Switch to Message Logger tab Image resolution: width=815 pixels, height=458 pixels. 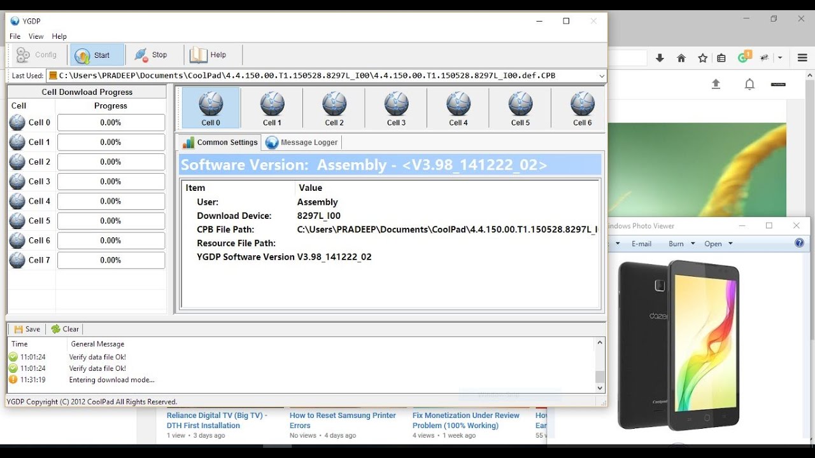(302, 142)
